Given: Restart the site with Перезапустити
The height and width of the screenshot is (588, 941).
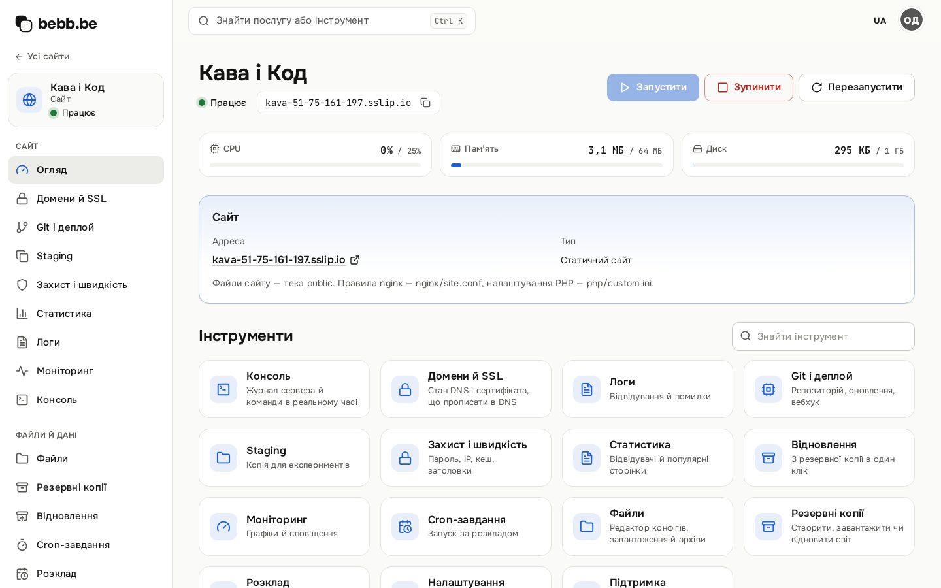Looking at the screenshot, I should [x=857, y=88].
